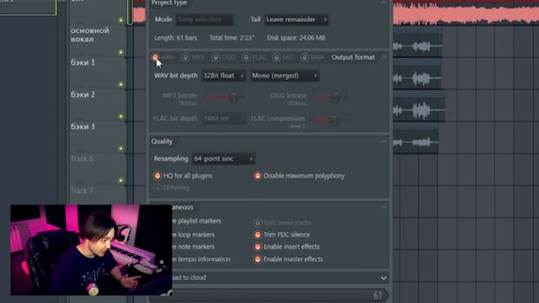The width and height of the screenshot is (539, 303).
Task: Select the WAV output format radio button
Action: [155, 57]
